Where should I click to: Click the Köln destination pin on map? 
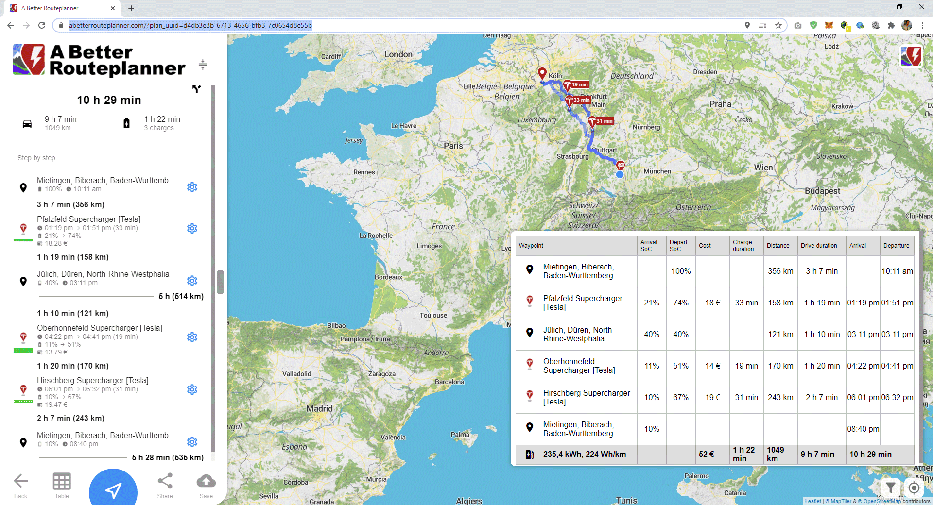(x=542, y=74)
